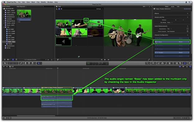This screenshot has height=122, width=194.
Task: Go back in timeline history
Action: tap(4, 66)
